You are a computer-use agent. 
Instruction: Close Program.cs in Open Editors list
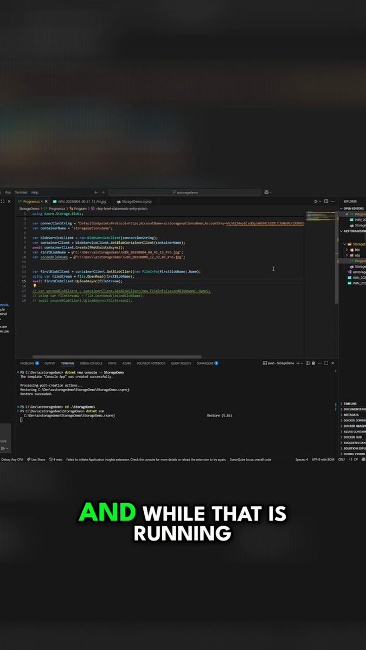[346, 214]
